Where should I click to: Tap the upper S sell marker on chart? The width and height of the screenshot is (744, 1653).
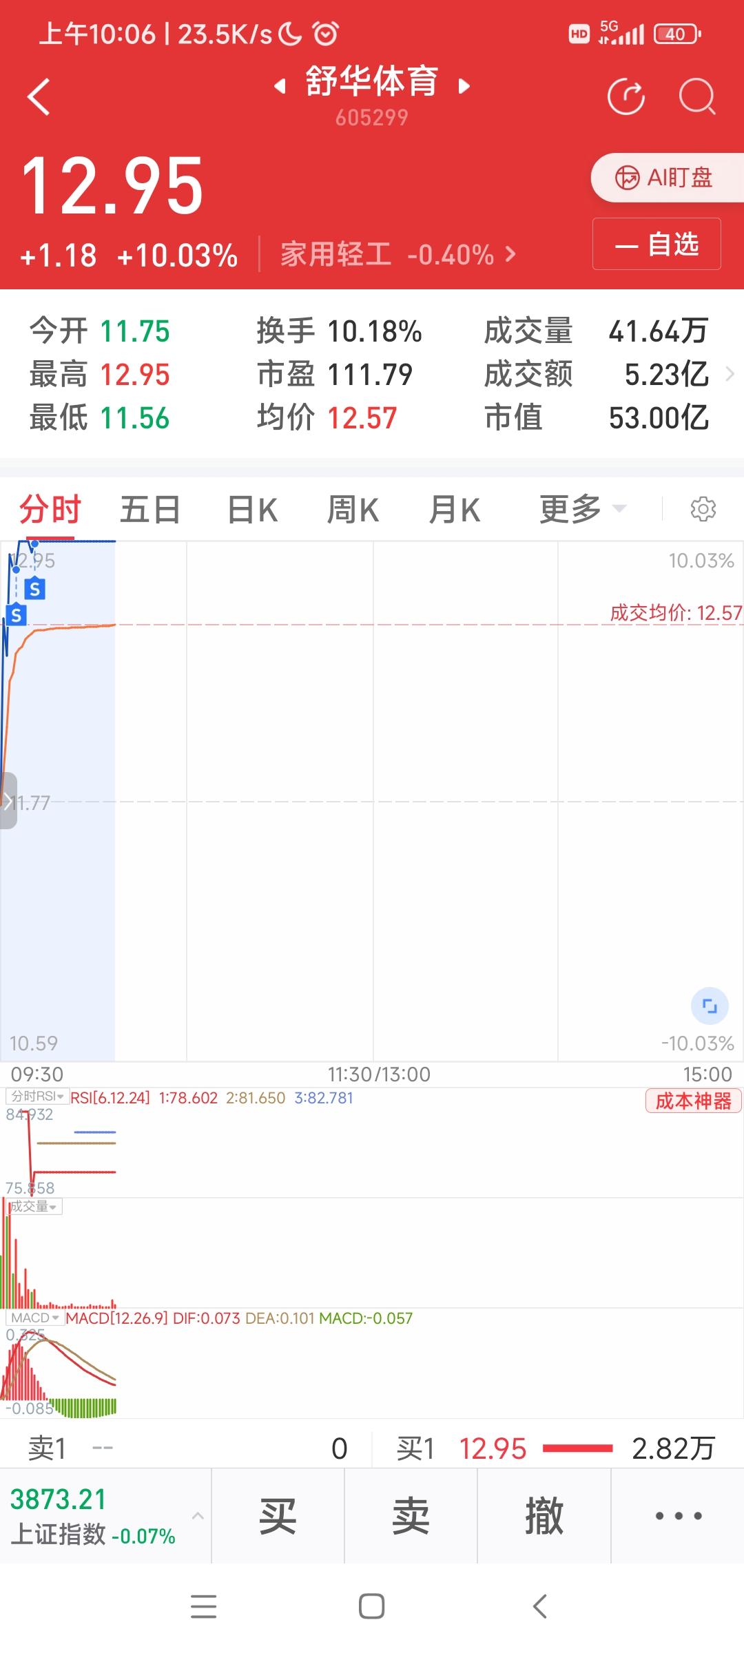point(34,589)
